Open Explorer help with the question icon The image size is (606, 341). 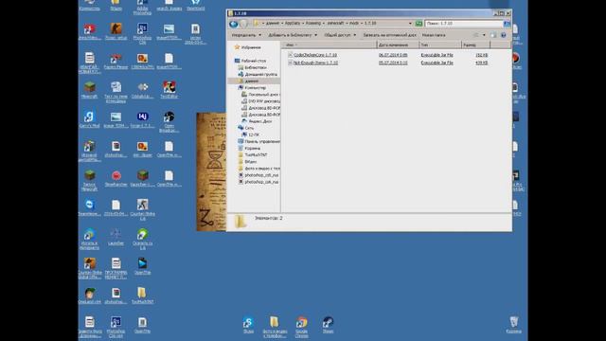503,35
